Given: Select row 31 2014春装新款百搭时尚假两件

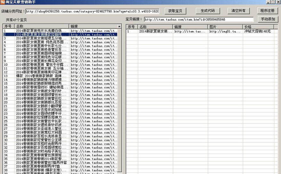Looking at the screenshot, I should (x=60, y=144).
